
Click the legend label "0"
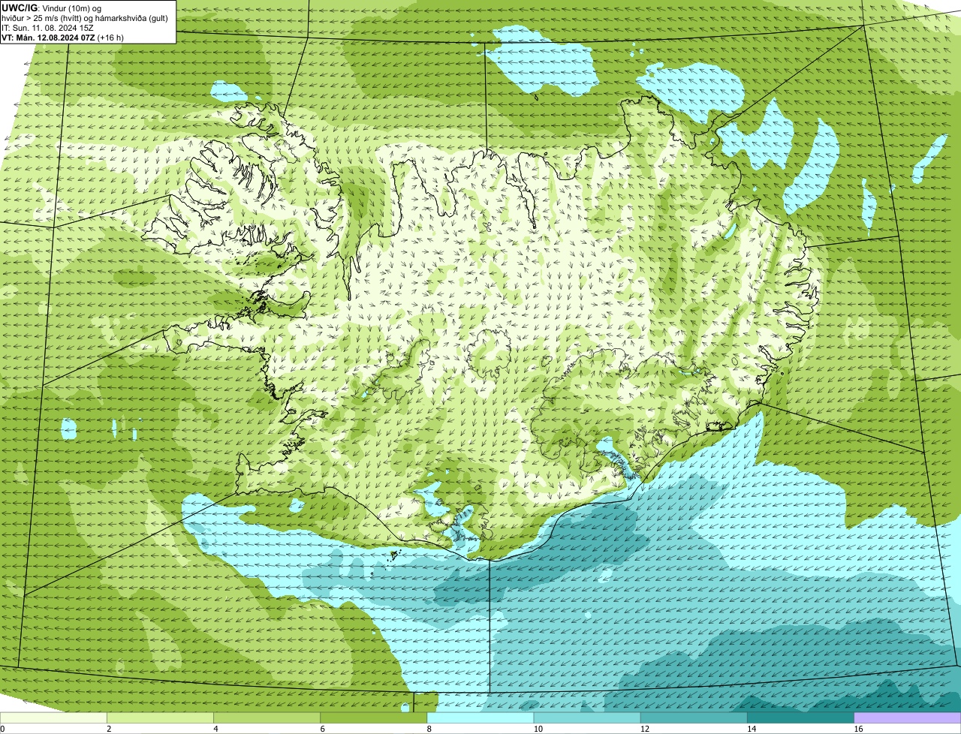point(2,729)
